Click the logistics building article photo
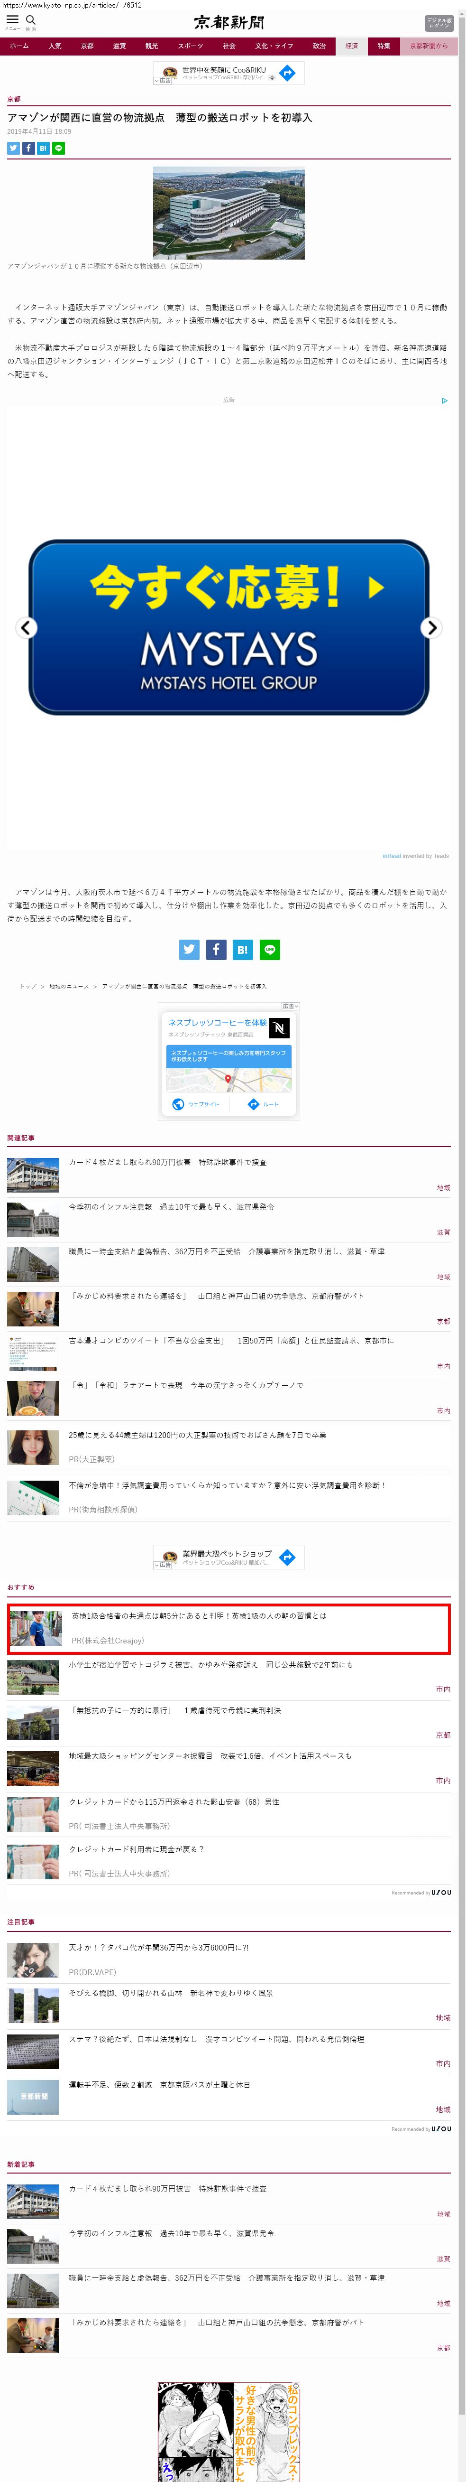 pos(229,213)
